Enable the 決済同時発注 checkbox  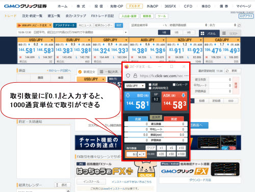pos(150,88)
